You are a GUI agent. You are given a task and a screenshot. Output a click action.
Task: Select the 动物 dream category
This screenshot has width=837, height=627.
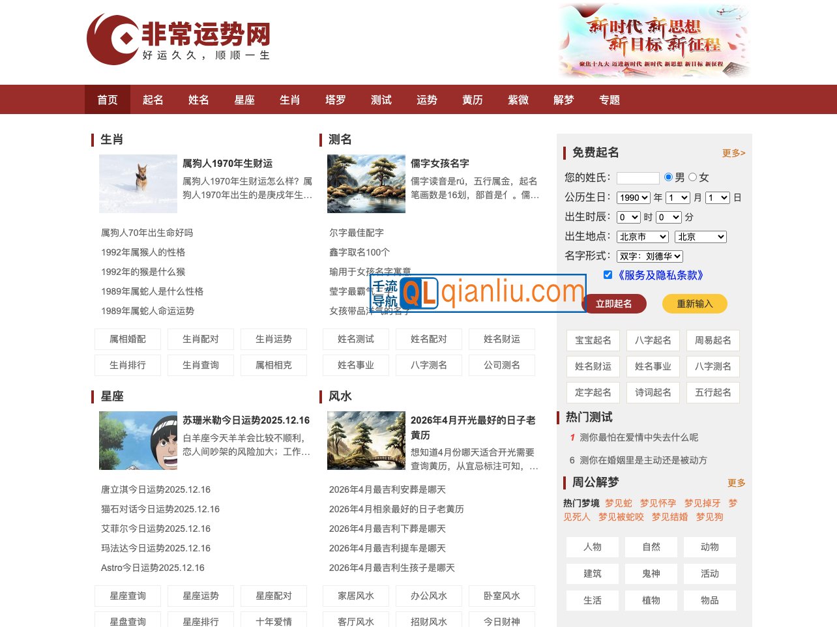coord(710,547)
